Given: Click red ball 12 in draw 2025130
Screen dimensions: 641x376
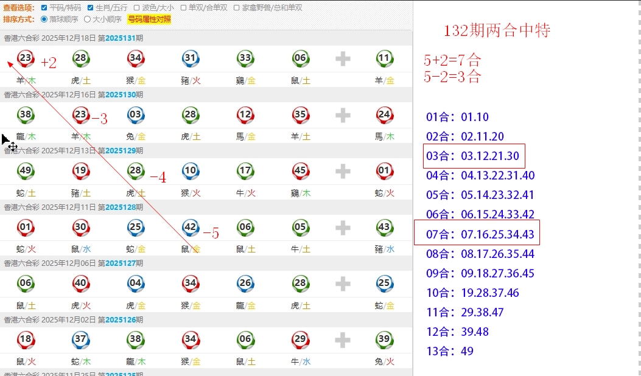Looking at the screenshot, I should pyautogui.click(x=245, y=114).
